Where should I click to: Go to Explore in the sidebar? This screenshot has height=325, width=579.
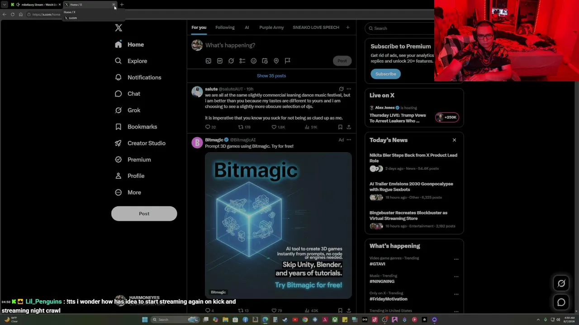tap(131, 61)
